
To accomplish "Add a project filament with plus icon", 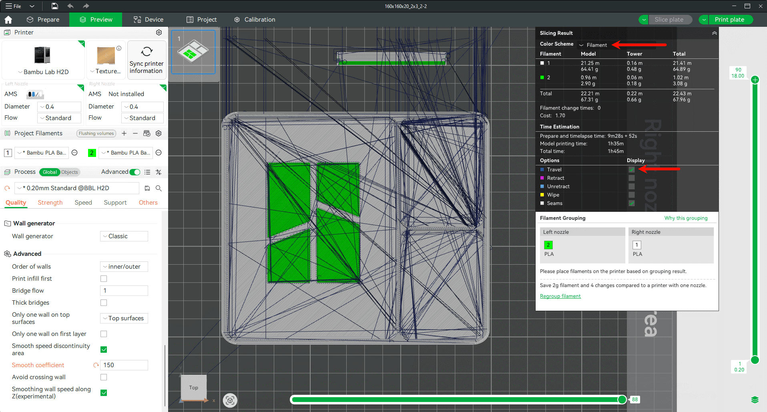I will pos(124,133).
